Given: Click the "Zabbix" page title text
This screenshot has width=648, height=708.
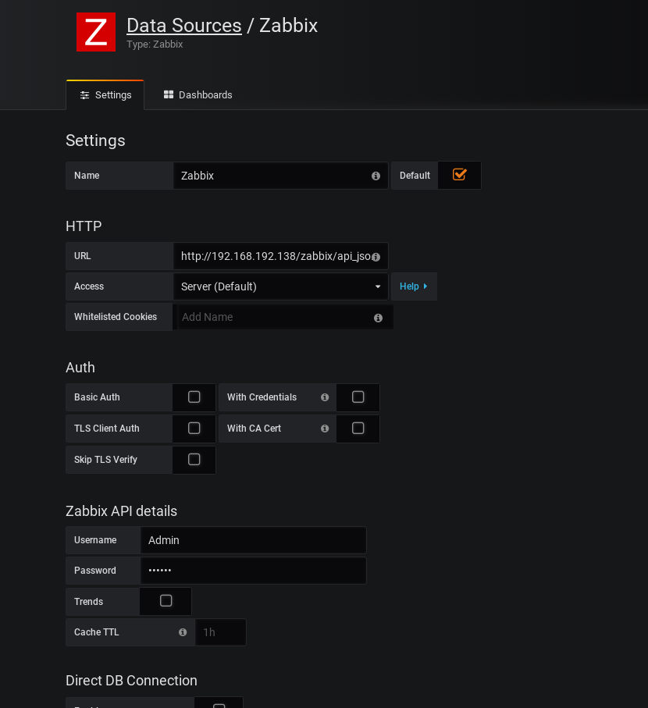Looking at the screenshot, I should [x=289, y=25].
